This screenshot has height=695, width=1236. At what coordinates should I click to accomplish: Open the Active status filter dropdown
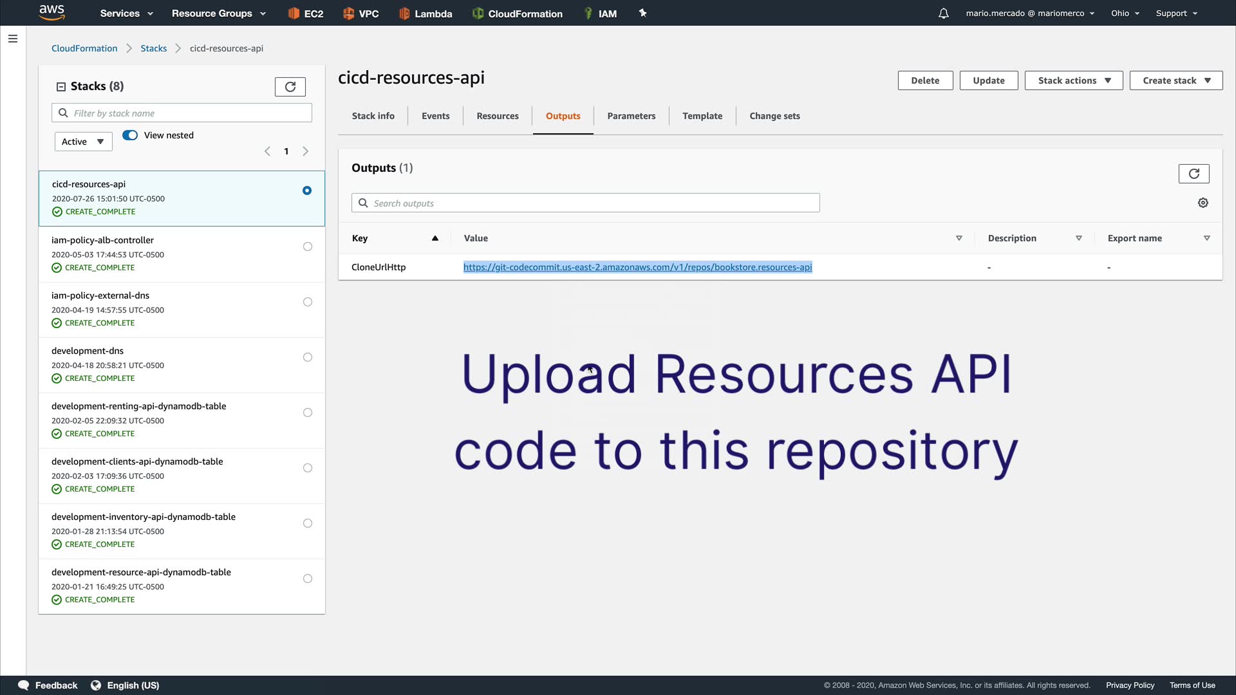[83, 142]
